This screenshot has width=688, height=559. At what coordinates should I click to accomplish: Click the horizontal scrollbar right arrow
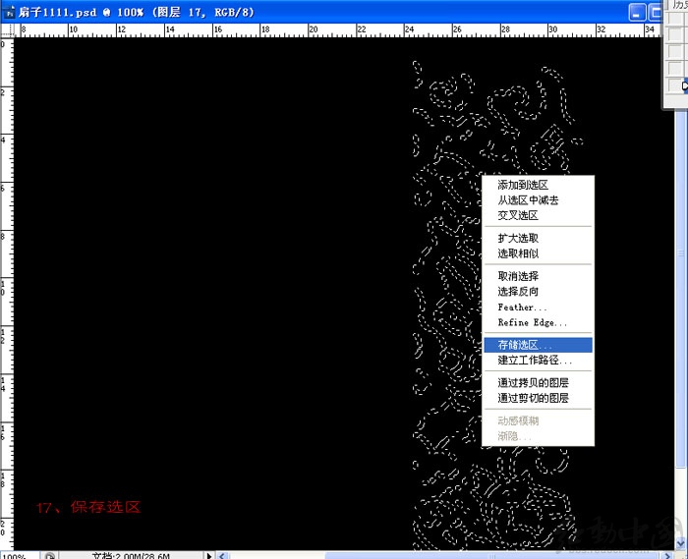[668, 556]
